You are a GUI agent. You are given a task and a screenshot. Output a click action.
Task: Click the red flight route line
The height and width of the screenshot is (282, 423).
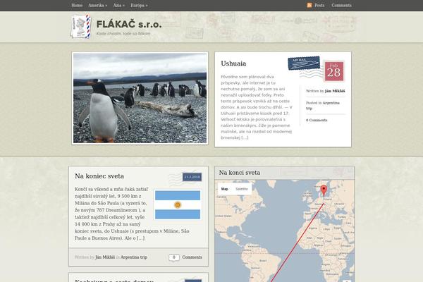(x=297, y=243)
